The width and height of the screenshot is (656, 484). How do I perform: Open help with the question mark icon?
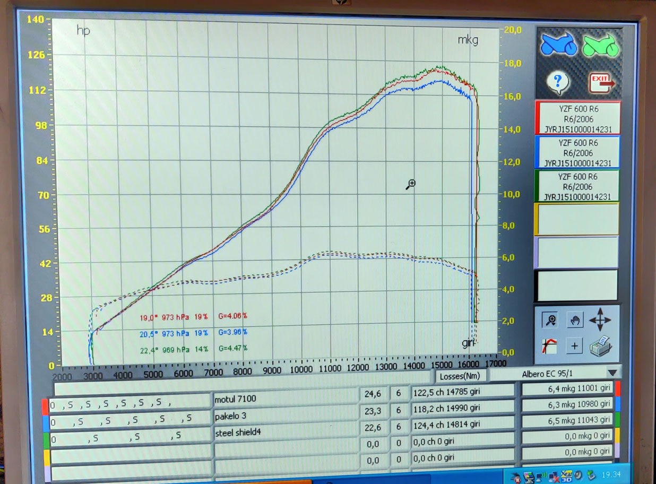(557, 82)
